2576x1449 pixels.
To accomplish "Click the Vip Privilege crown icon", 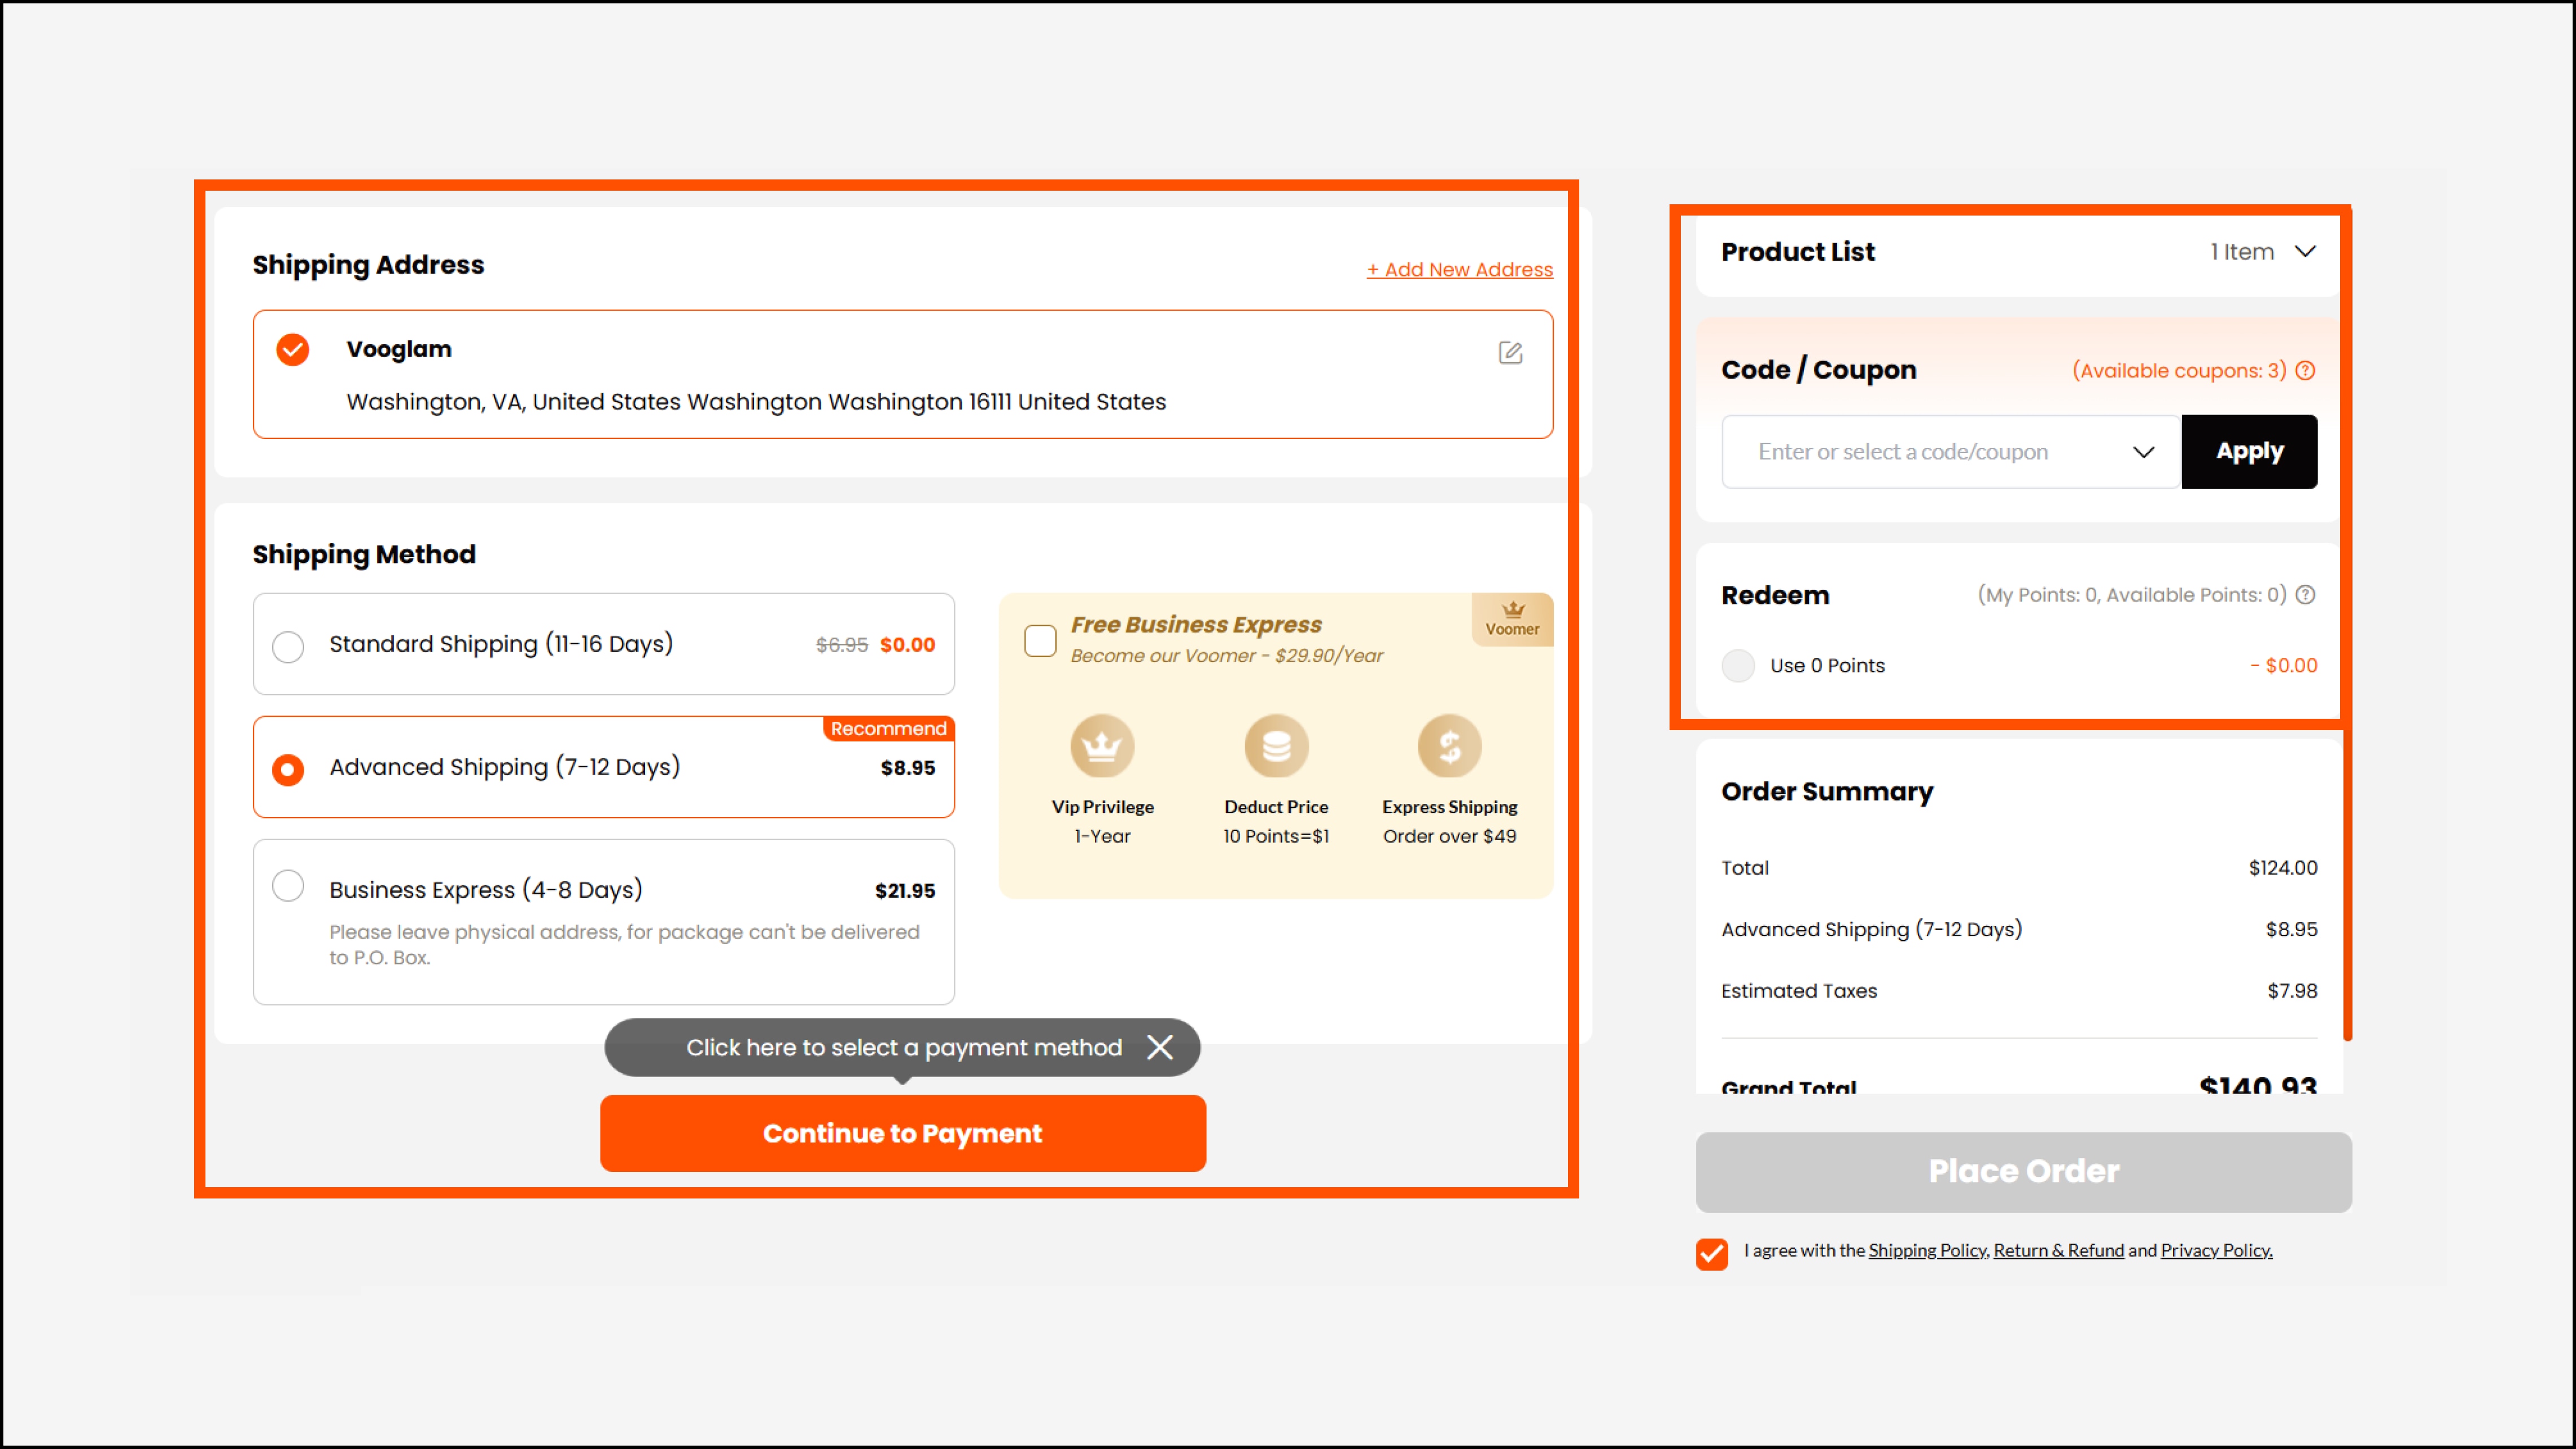I will point(1102,746).
